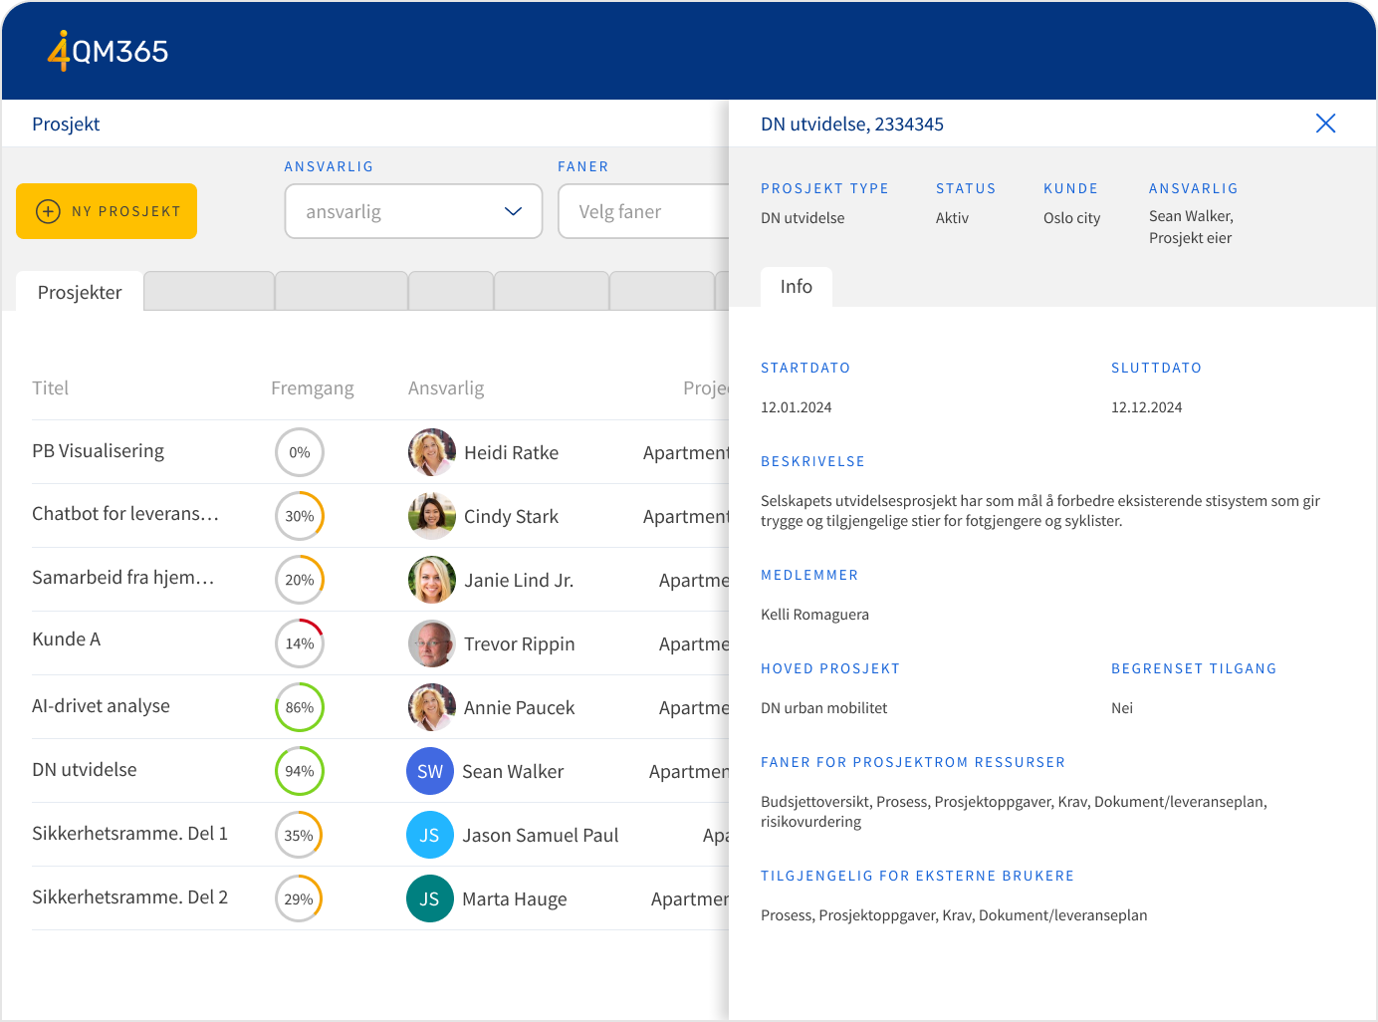
Task: Click the Fremgang column header
Action: [x=313, y=387]
